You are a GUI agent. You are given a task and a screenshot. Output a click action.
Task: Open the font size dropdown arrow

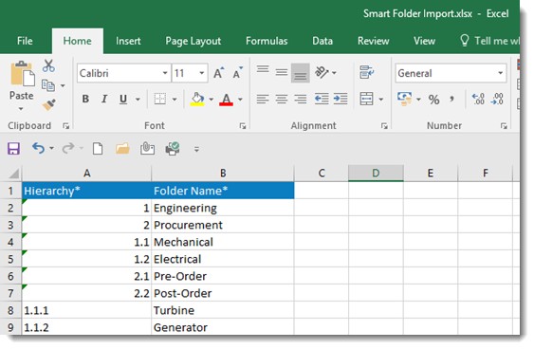click(202, 73)
